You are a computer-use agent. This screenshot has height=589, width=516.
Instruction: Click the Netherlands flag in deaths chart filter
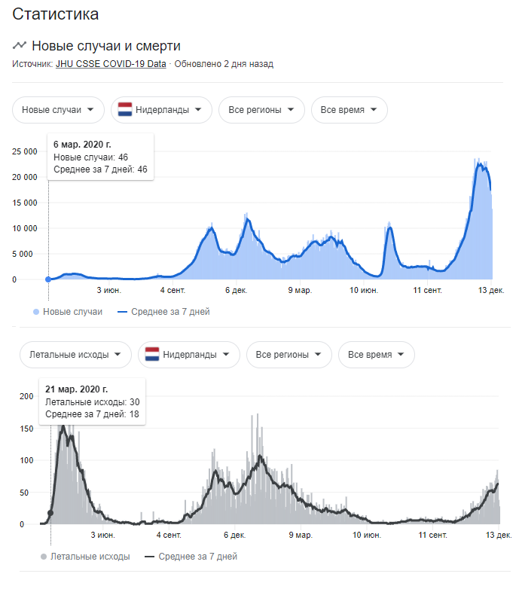coord(152,354)
